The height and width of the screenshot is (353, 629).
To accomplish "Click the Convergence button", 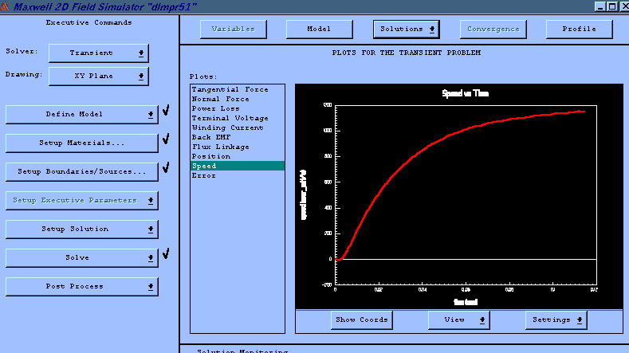I will coord(493,29).
